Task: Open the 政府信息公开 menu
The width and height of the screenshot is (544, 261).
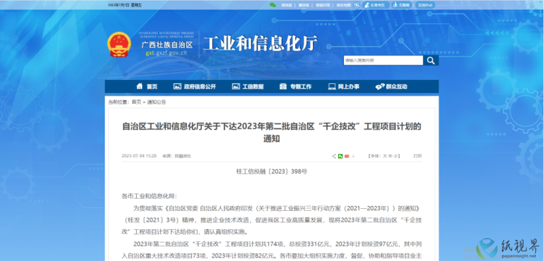Action: coord(194,86)
